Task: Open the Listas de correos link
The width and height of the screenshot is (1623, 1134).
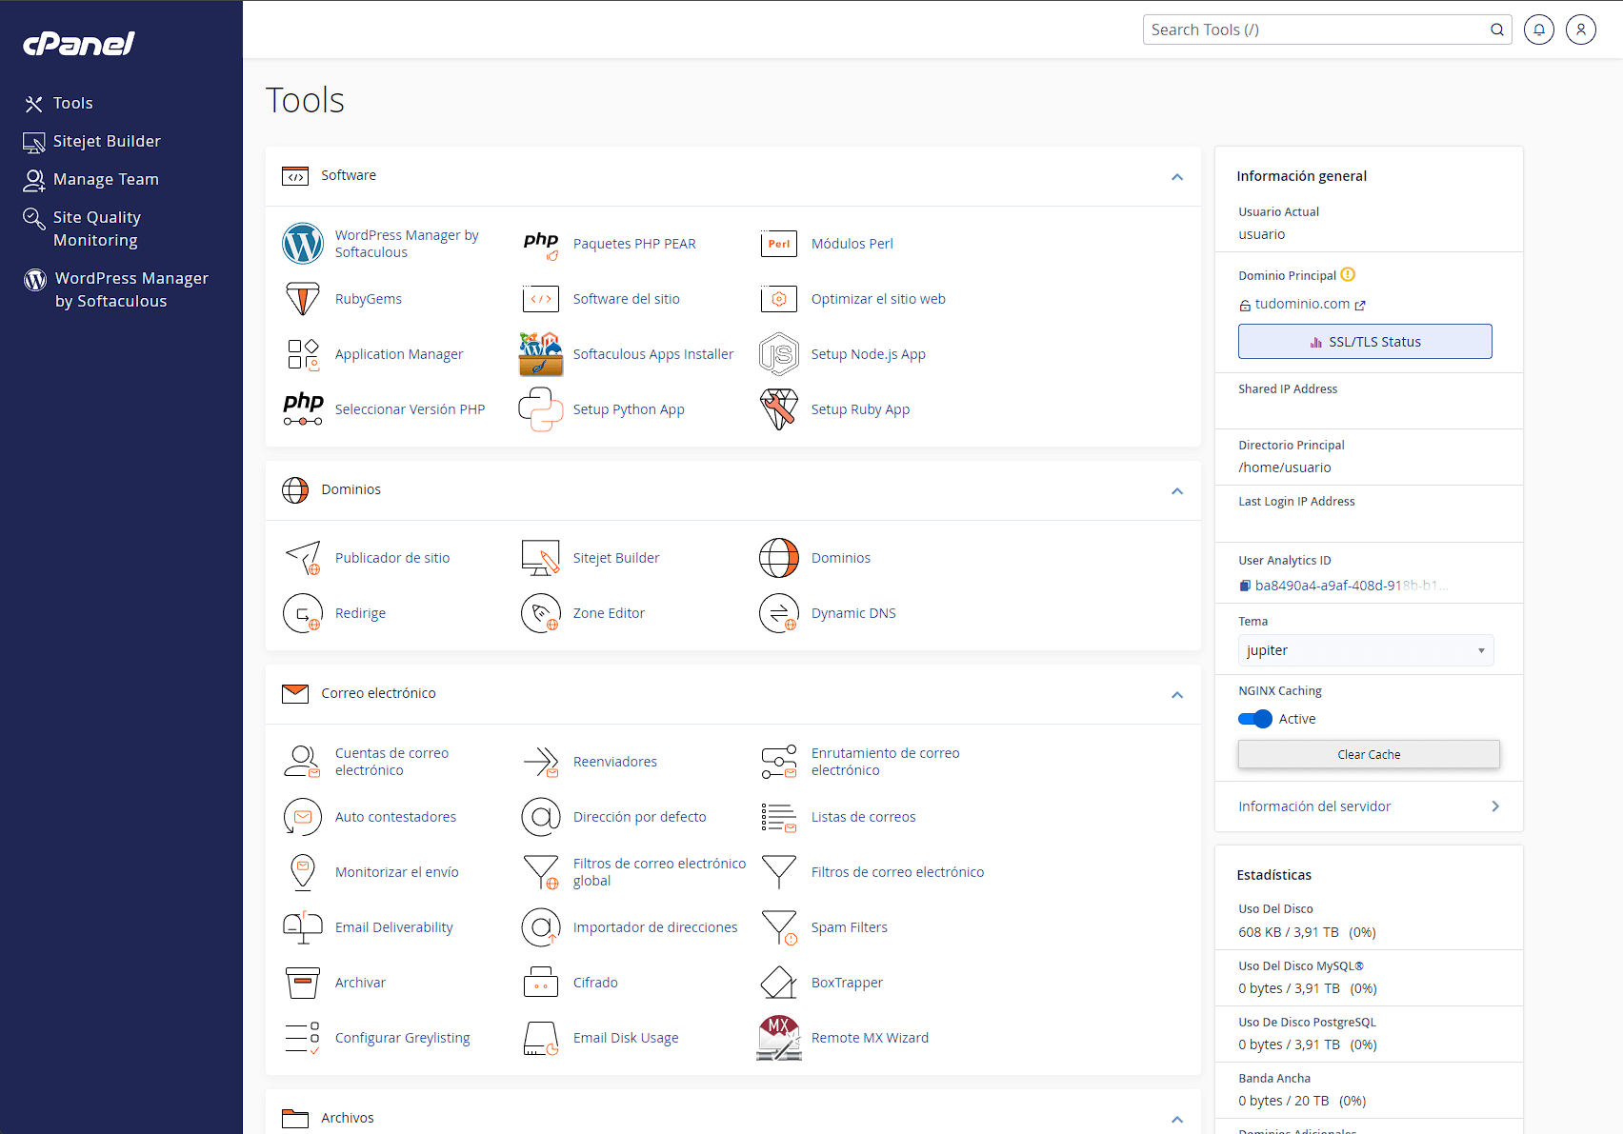Action: 863,817
